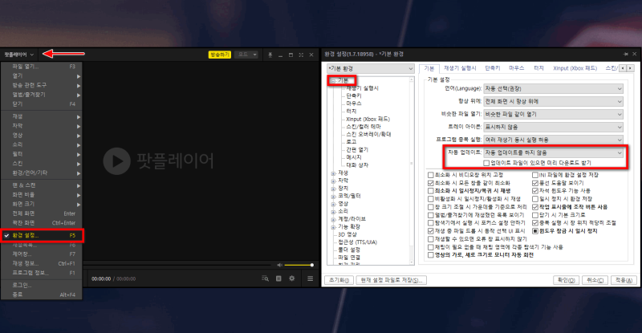Select 메시지 in the settings tree

pos(353,157)
